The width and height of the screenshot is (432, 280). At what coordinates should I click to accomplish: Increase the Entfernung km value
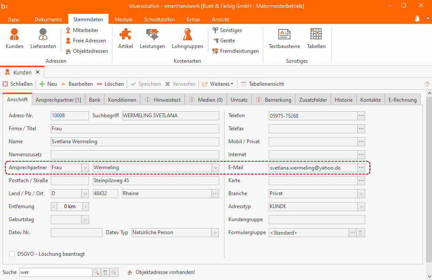86,206
